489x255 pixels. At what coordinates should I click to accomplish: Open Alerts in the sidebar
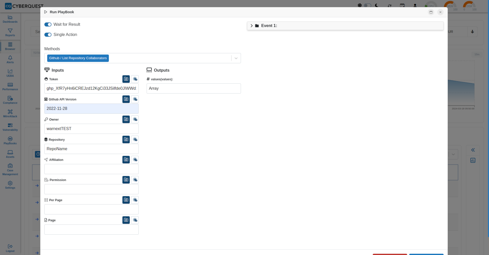tap(10, 60)
